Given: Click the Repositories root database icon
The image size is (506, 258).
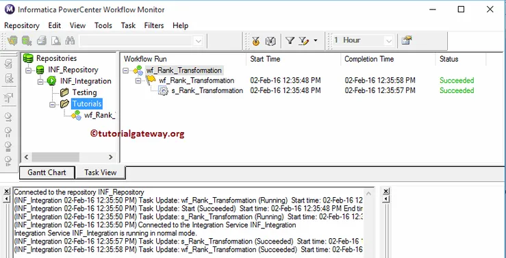Looking at the screenshot, I should click(28, 58).
